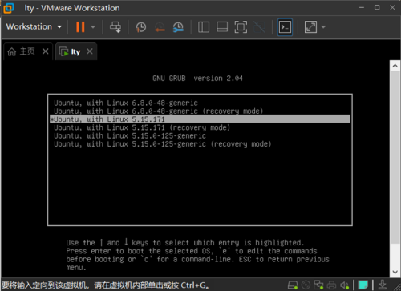Expand the stretch display dropdown arrow
This screenshot has height=291, width=401.
click(323, 27)
